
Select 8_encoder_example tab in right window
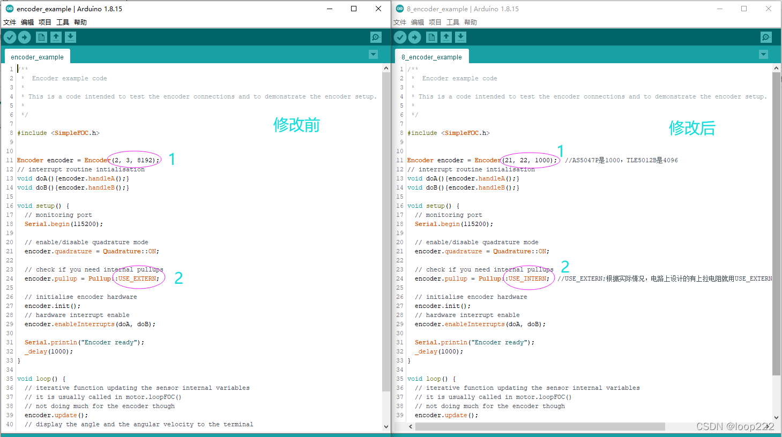[x=431, y=57]
